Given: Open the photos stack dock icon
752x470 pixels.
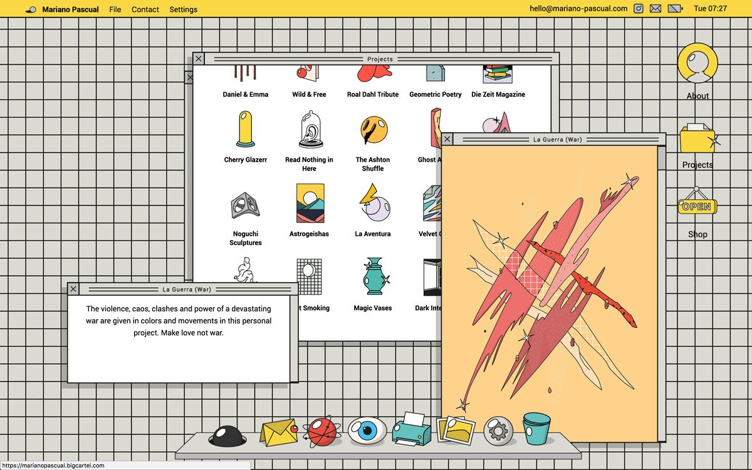Looking at the screenshot, I should coord(456,430).
